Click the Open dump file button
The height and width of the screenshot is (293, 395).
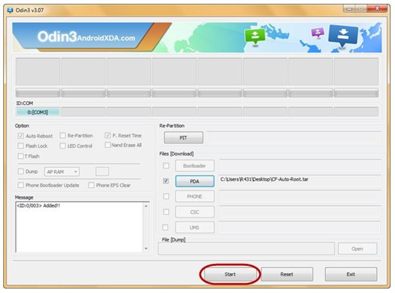(357, 249)
